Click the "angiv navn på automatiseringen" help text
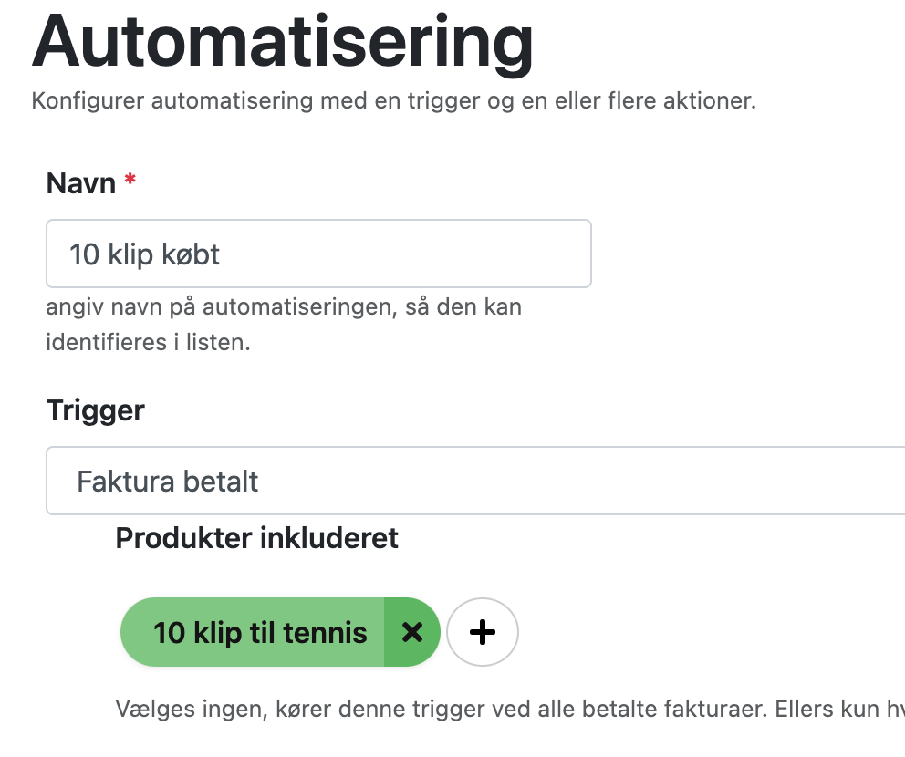This screenshot has width=905, height=757. pyautogui.click(x=284, y=306)
